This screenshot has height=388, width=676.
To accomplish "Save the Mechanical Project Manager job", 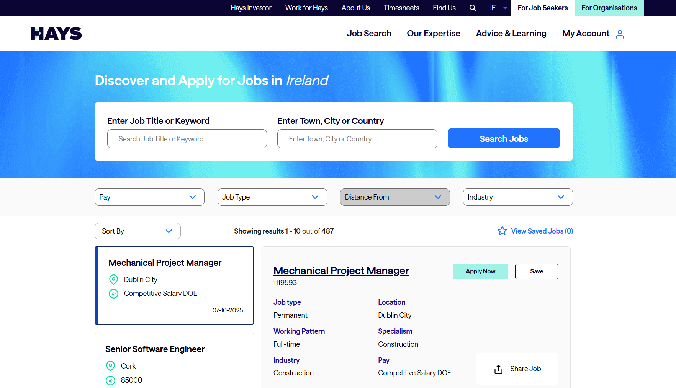I will [x=537, y=271].
